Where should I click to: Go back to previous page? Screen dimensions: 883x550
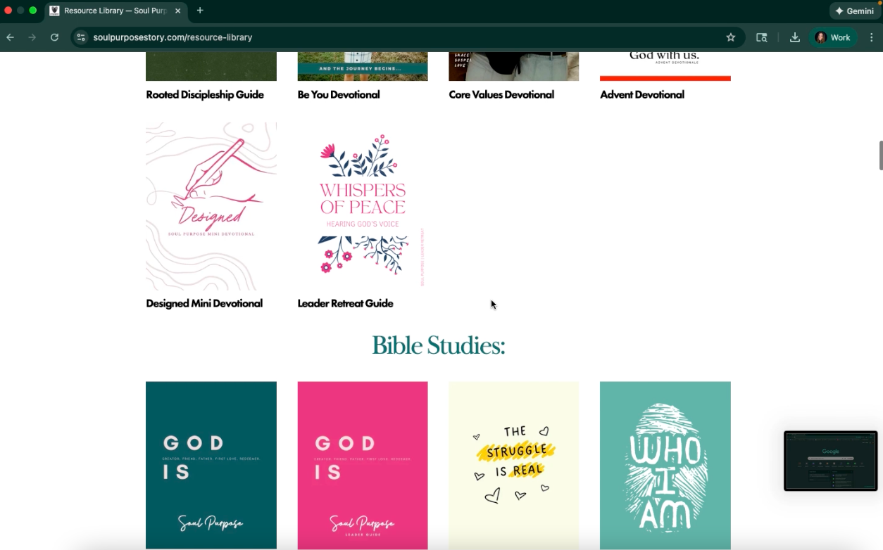(x=10, y=37)
